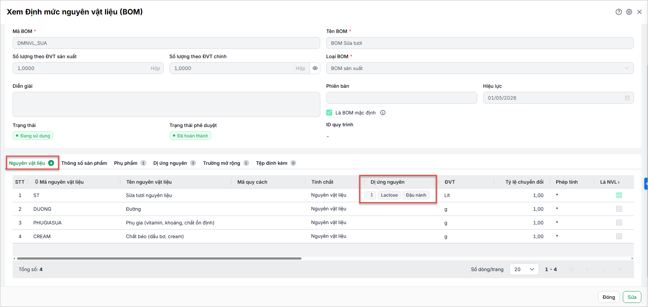The height and width of the screenshot is (307, 648).
Task: Go to the next page of the table
Action: 604,269
